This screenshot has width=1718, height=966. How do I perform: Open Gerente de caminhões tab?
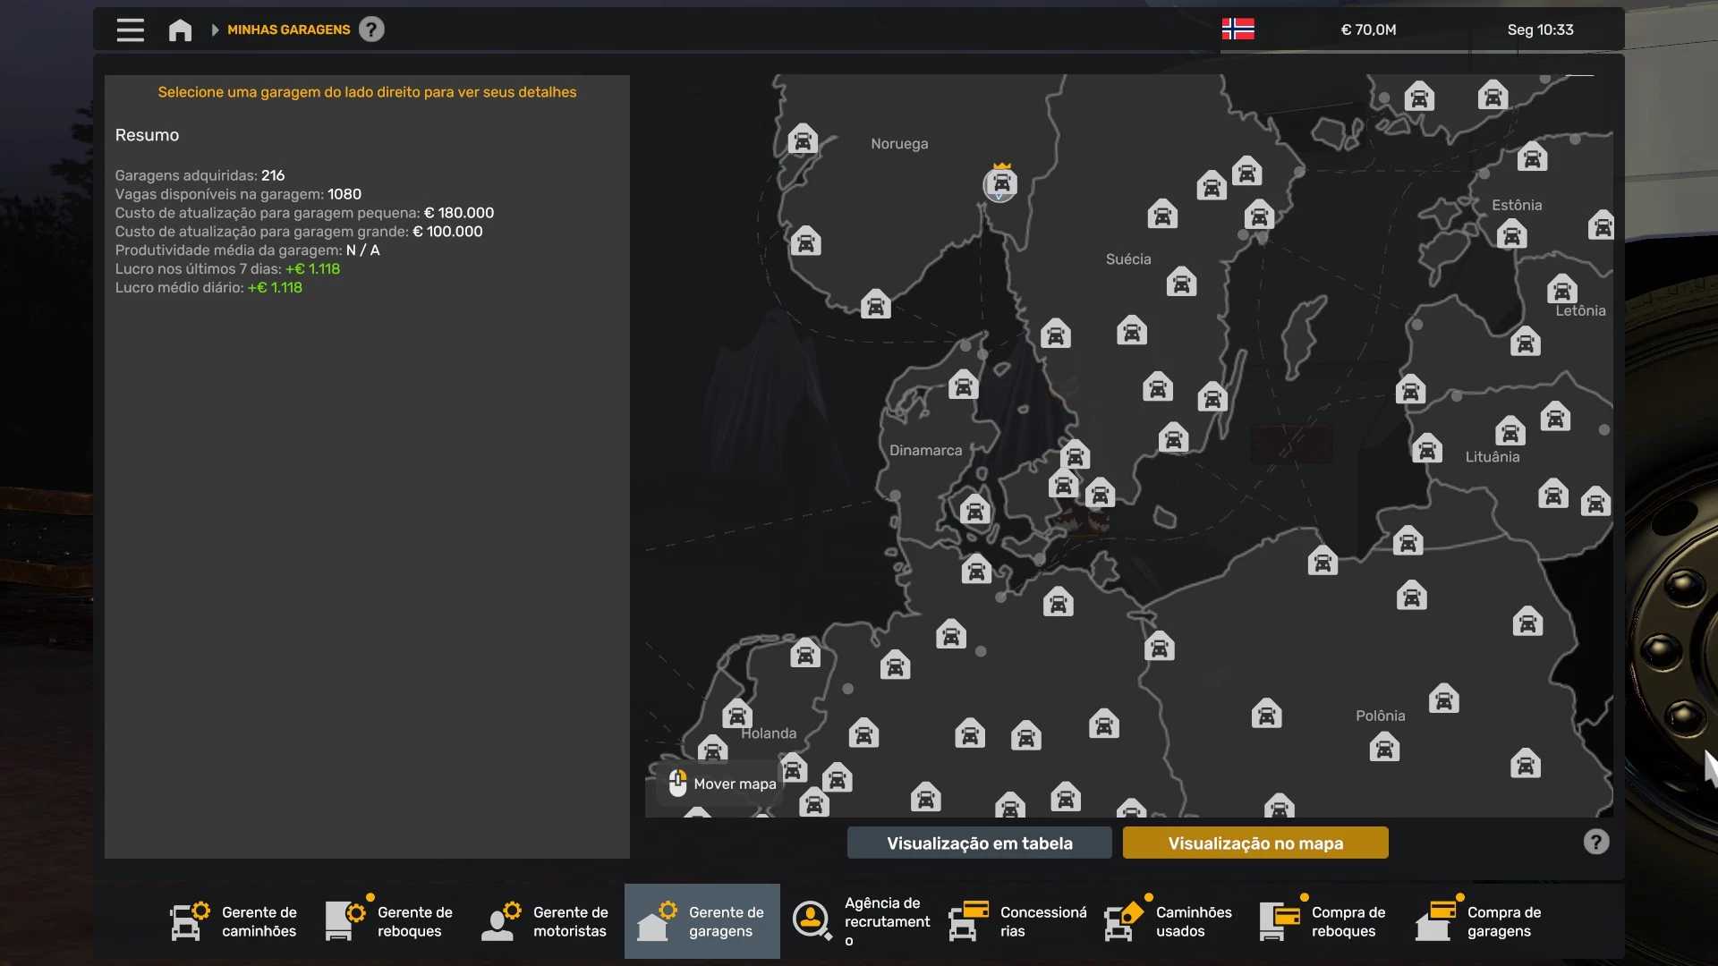click(234, 921)
